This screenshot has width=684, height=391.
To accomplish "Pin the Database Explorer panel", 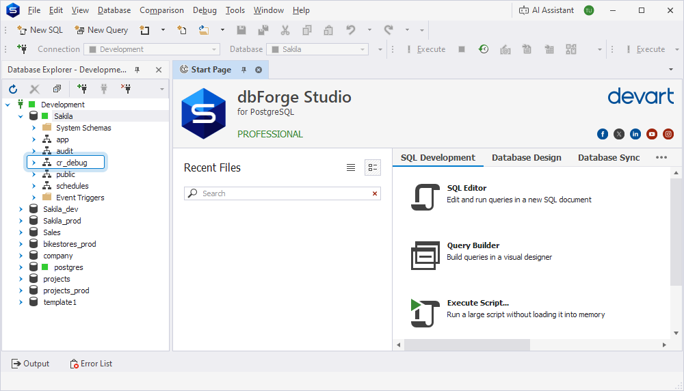I will click(x=137, y=70).
